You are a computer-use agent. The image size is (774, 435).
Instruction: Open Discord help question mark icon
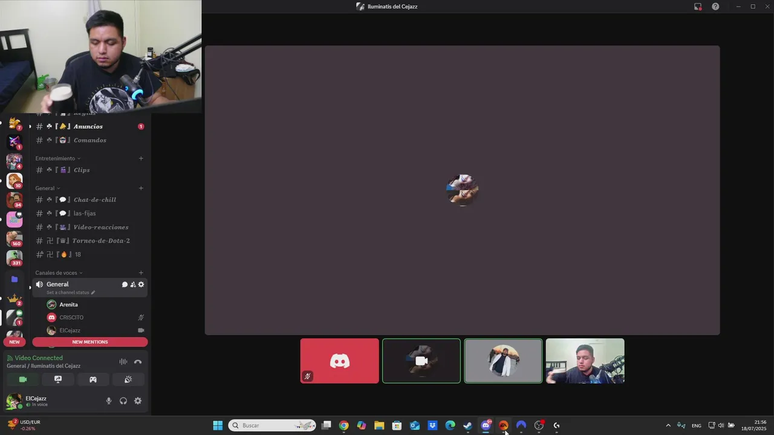(x=715, y=7)
